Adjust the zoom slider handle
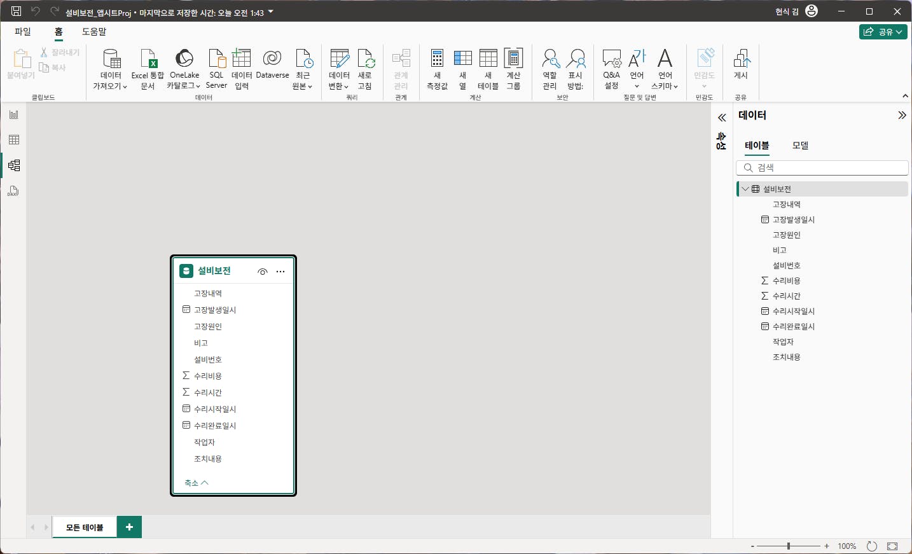 click(789, 546)
